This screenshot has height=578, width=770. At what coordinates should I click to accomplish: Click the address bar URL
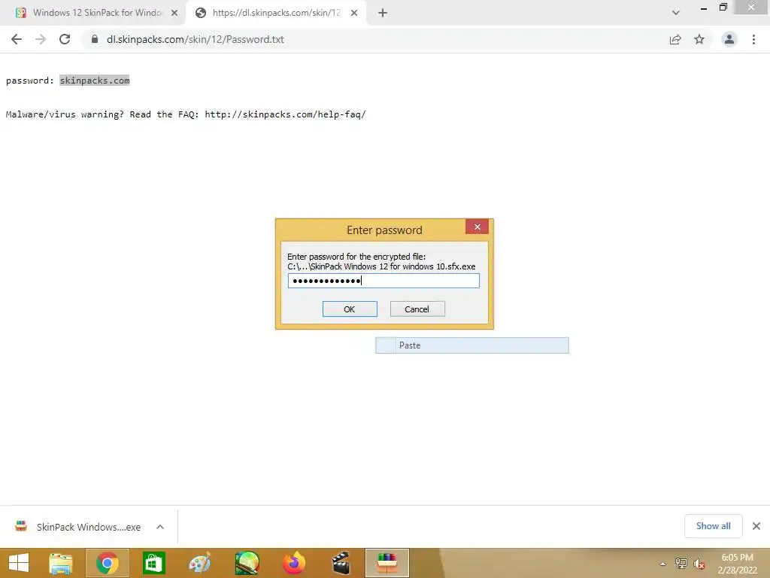196,39
